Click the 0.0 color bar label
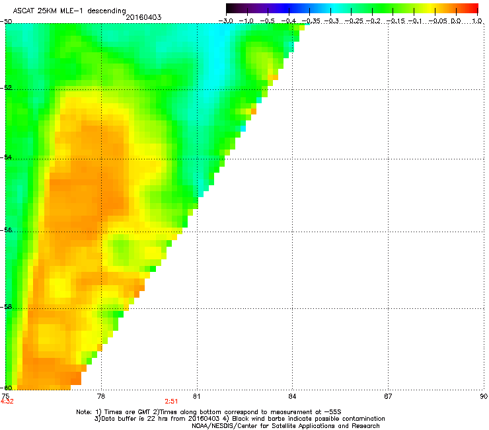Image resolution: width=489 pixels, height=430 pixels. (x=456, y=21)
